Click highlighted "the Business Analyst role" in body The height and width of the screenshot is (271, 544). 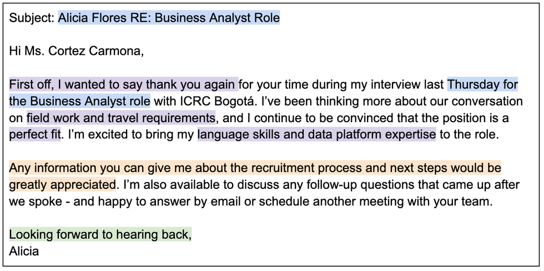pyautogui.click(x=79, y=102)
